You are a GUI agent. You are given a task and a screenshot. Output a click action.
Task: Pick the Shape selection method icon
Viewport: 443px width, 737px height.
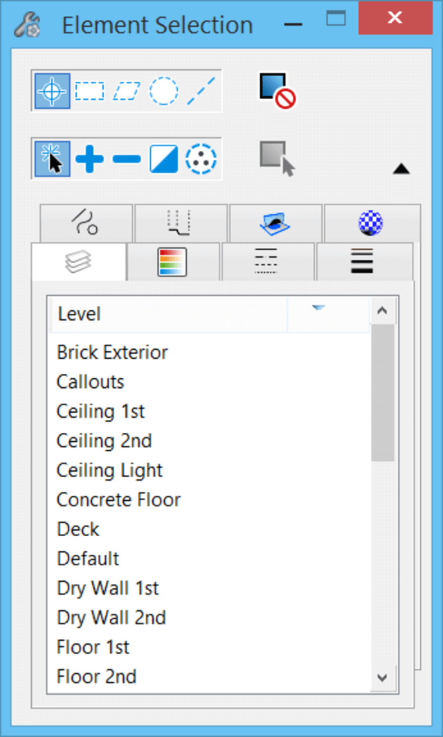click(x=127, y=91)
